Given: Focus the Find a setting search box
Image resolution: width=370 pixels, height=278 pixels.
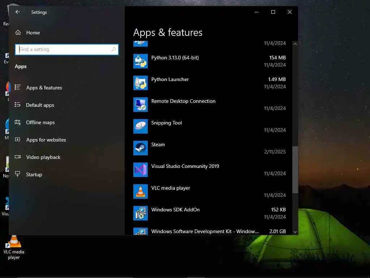Looking at the screenshot, I should click(67, 50).
